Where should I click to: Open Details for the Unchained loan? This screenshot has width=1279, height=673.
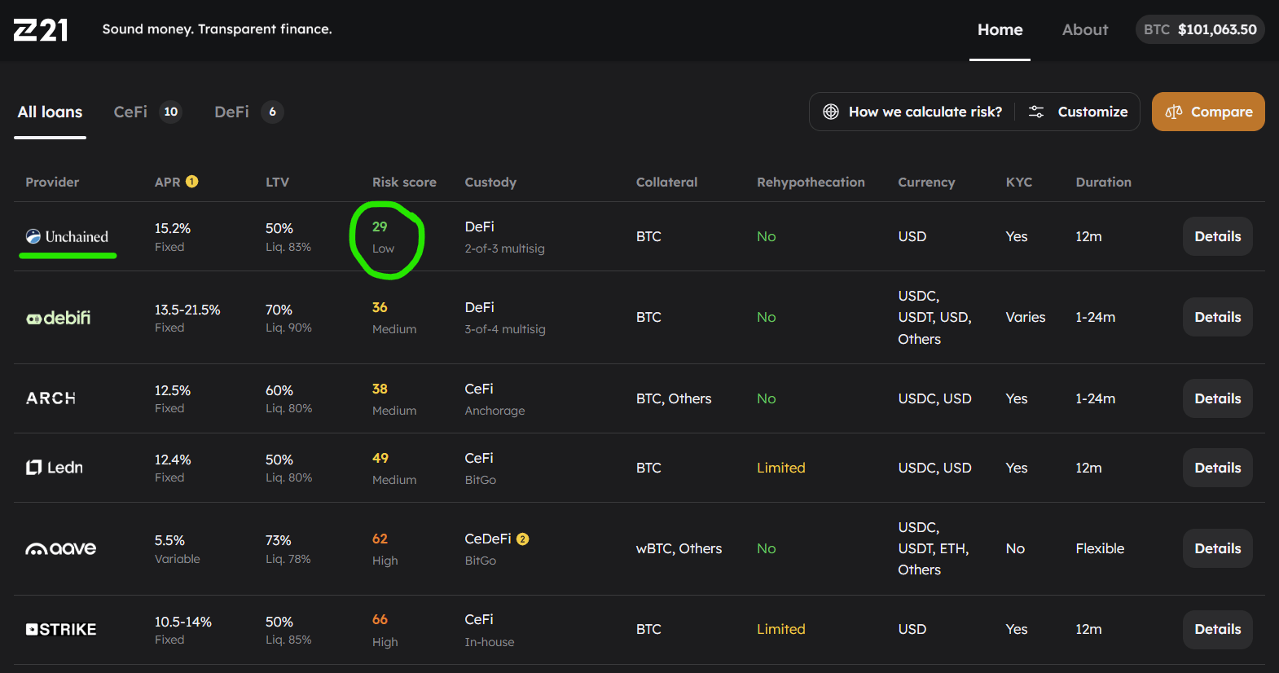coord(1218,236)
